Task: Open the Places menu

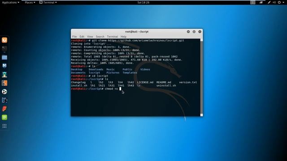Action: (30, 2)
